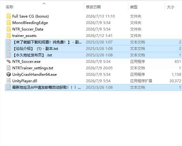Click the date 2025/3/26 1:07

pos(99,42)
